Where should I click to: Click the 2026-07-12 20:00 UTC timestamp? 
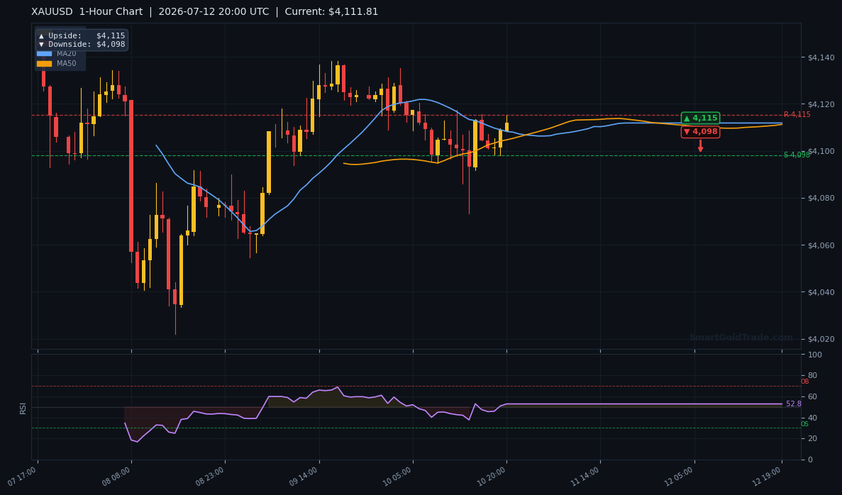214,12
